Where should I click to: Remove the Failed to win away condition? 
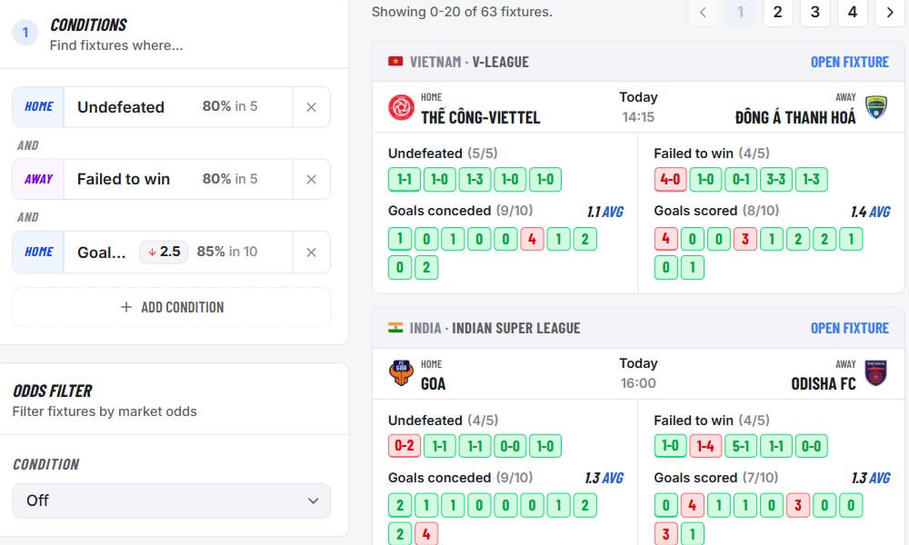pos(311,179)
